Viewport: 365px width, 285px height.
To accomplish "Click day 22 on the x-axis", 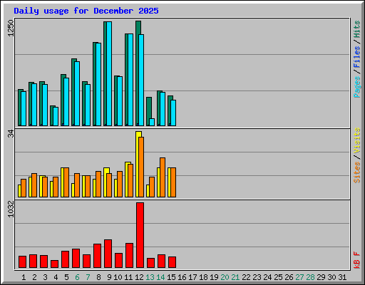I will [x=246, y=277].
